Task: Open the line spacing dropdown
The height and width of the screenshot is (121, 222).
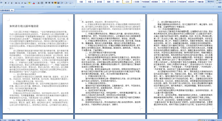Action: 63,3
